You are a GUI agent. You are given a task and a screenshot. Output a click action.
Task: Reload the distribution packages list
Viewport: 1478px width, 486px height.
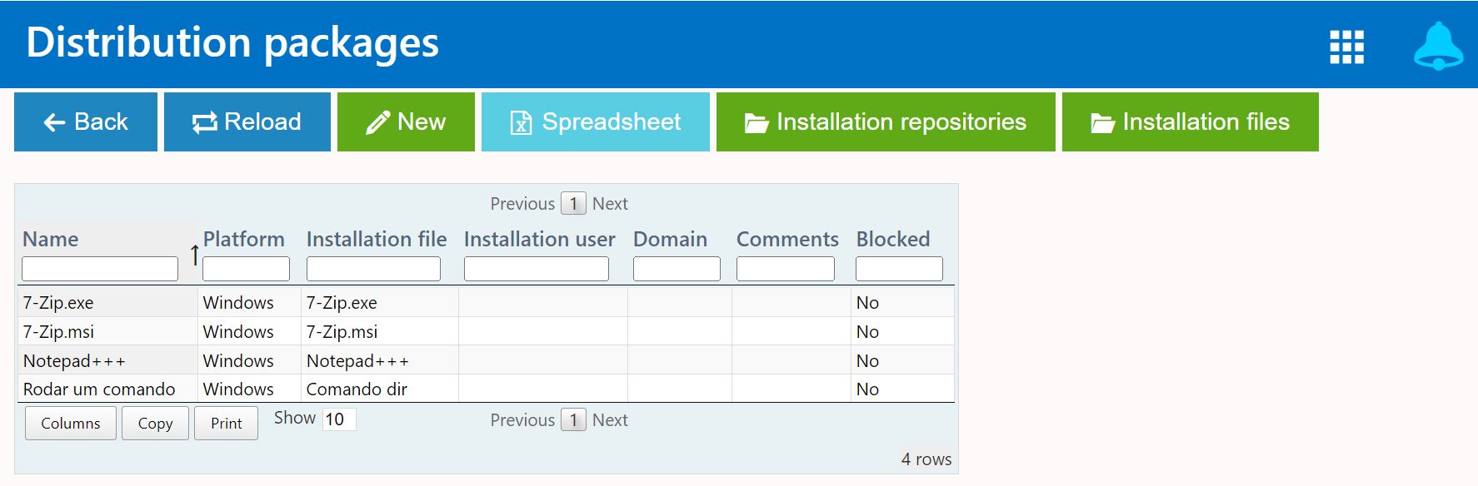tap(247, 122)
